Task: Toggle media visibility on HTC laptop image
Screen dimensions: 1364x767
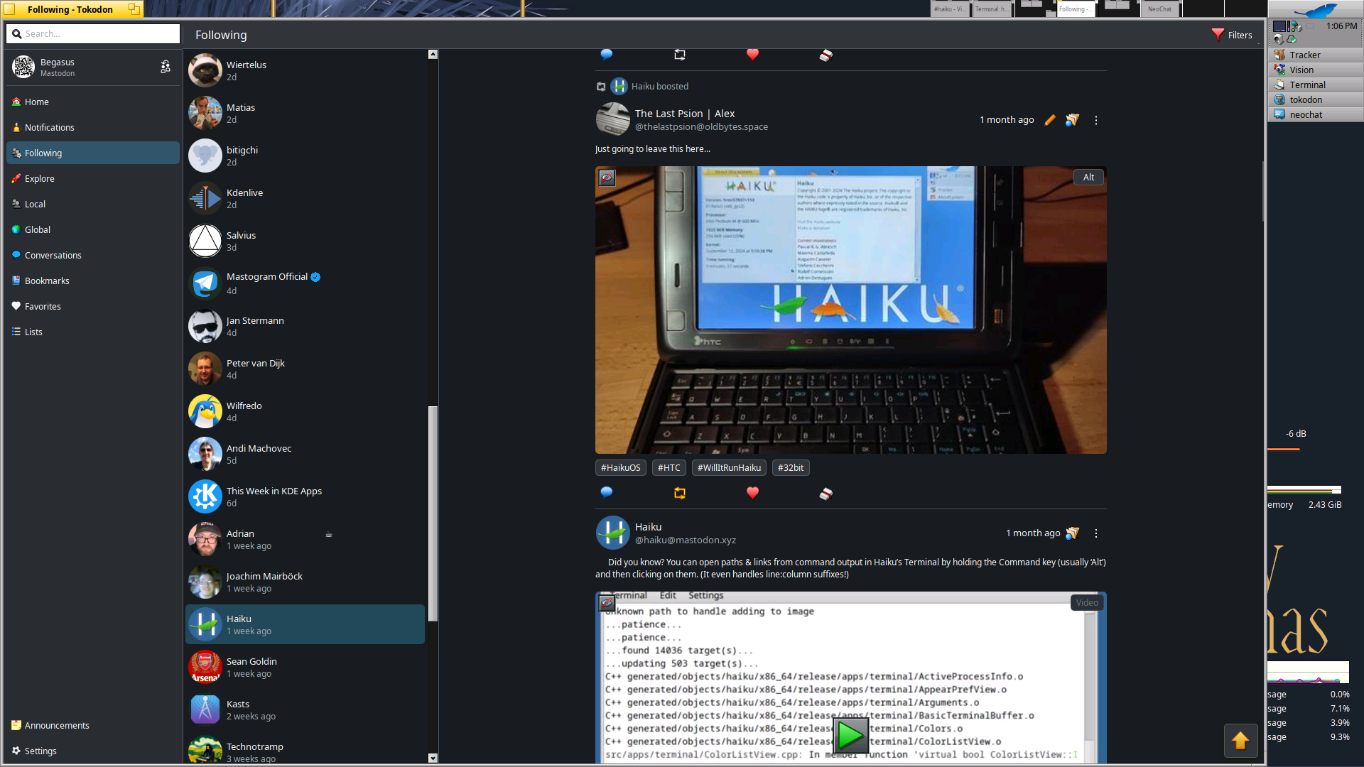Action: point(607,178)
